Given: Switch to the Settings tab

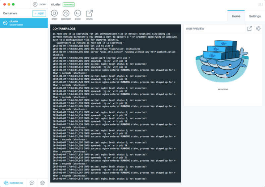Looking at the screenshot, I should tap(255, 16).
